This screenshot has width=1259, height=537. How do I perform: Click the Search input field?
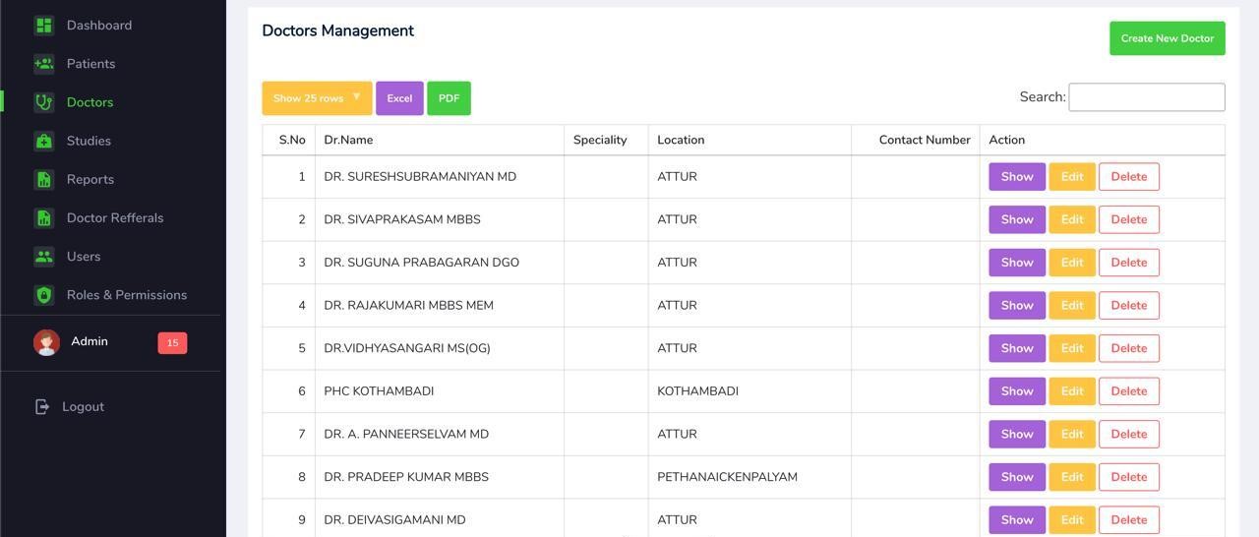1146,97
